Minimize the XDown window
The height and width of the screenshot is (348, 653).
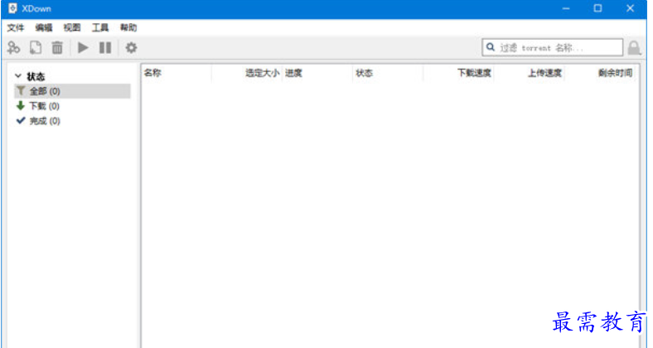click(x=566, y=8)
